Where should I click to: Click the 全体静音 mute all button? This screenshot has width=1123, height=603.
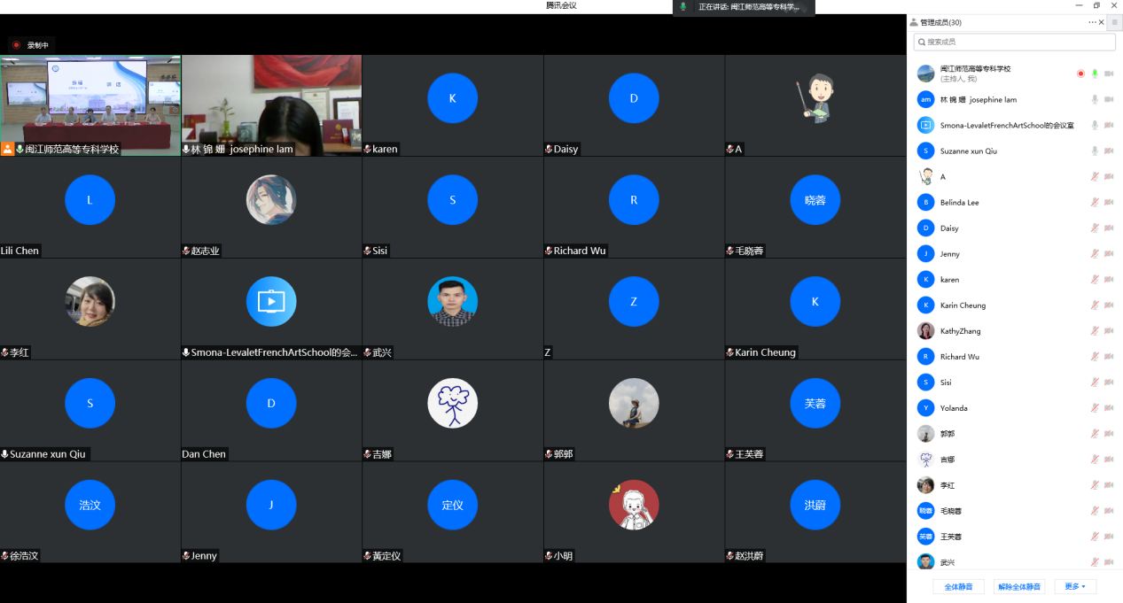point(958,586)
